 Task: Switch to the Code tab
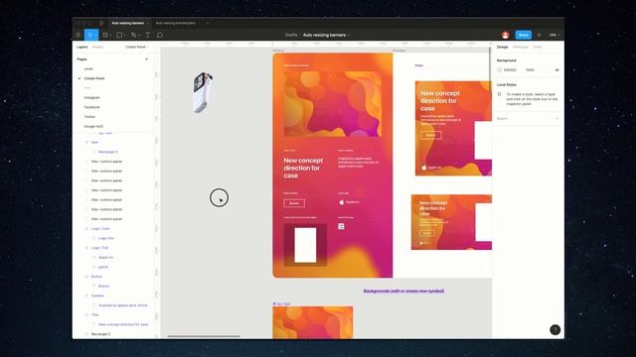(538, 47)
